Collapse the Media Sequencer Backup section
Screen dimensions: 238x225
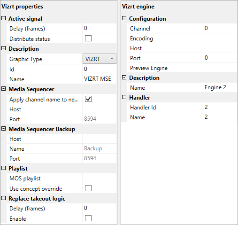(4, 129)
